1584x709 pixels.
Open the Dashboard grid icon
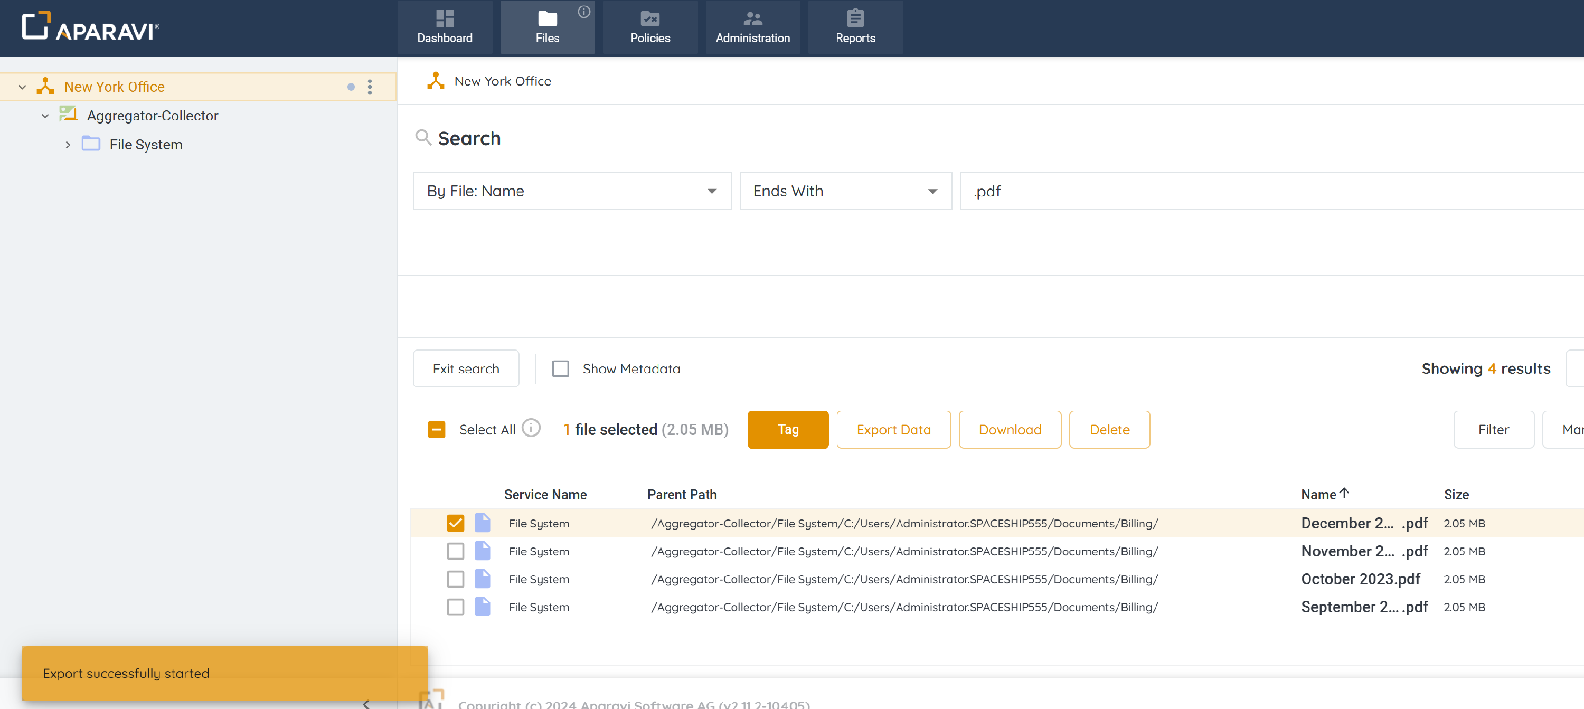pyautogui.click(x=444, y=18)
